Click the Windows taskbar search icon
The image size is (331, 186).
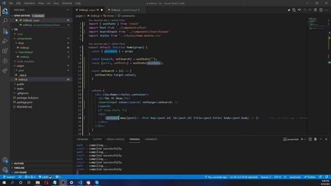(x=12, y=182)
